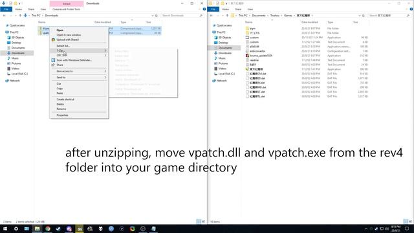Viewport: 414px width, 233px height.
Task: Click ShareX icon in context menu
Action: [53, 39]
